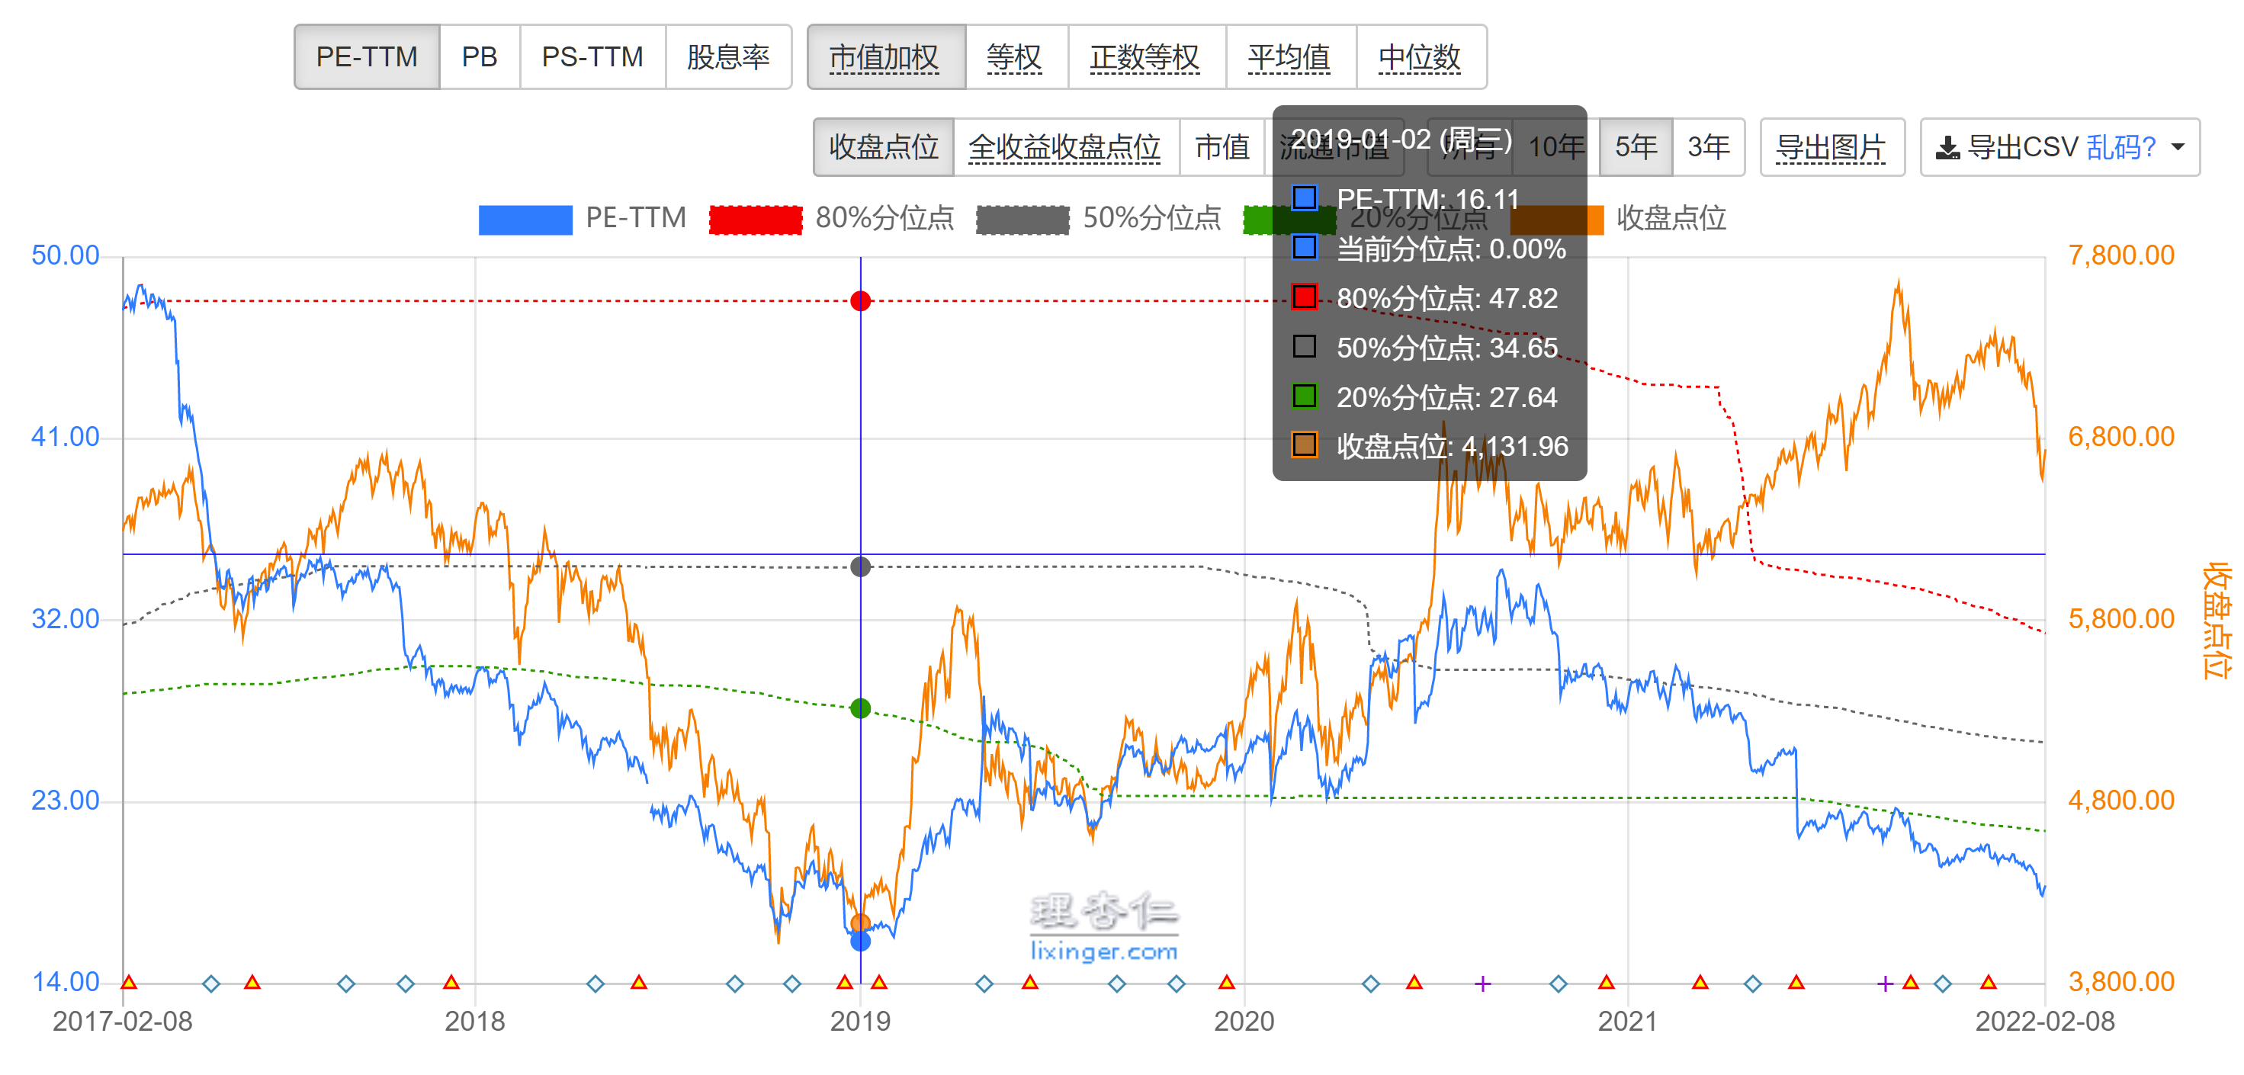Click download icon on 导出CSV button
Image resolution: width=2244 pixels, height=1075 pixels.
pyautogui.click(x=1947, y=148)
